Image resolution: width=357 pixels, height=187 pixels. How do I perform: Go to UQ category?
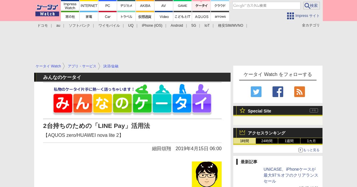[131, 26]
